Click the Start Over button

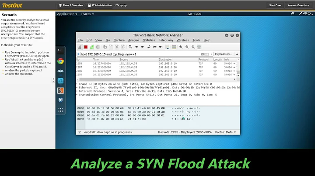(x=275, y=5)
